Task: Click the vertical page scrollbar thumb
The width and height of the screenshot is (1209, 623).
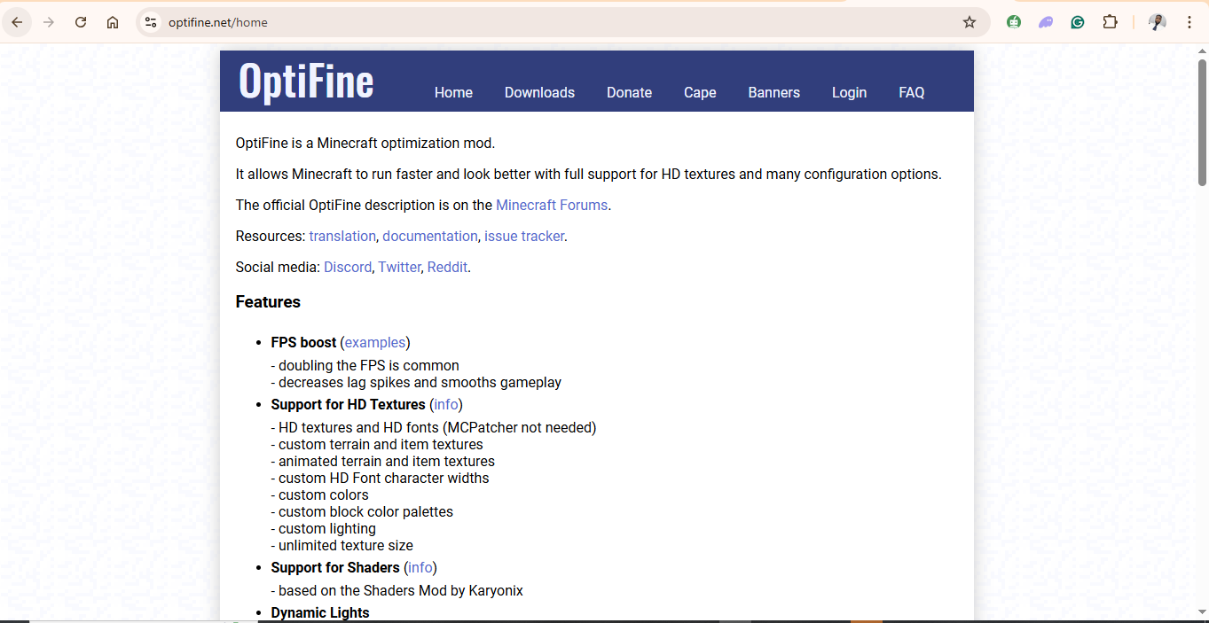Action: 1202,122
